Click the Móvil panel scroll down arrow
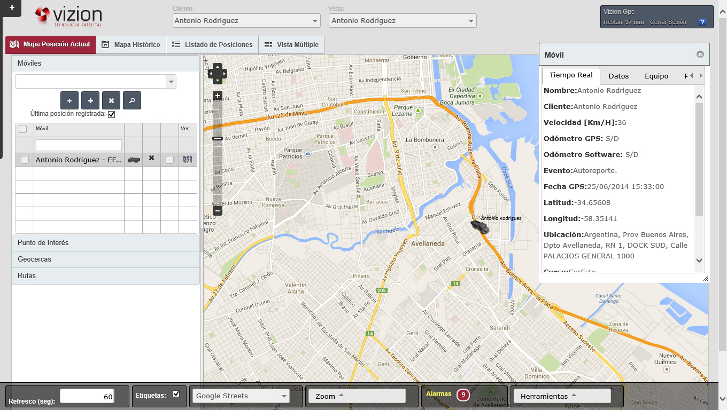The width and height of the screenshot is (727, 410). coord(699,261)
